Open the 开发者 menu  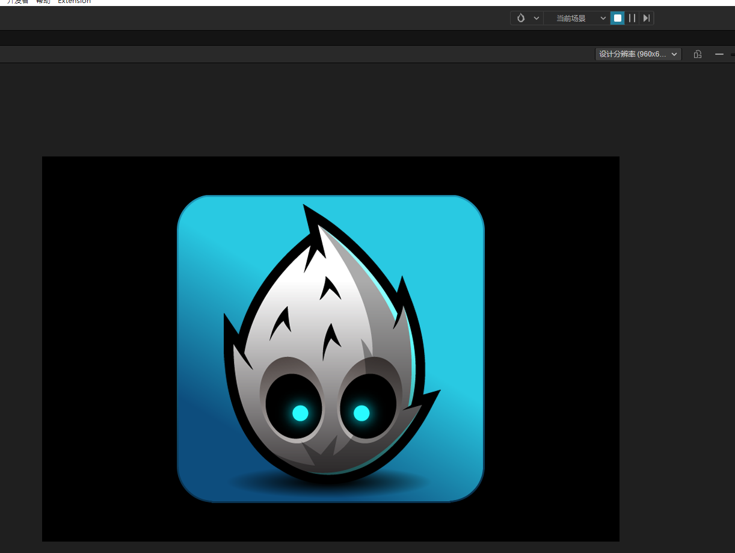[17, 2]
